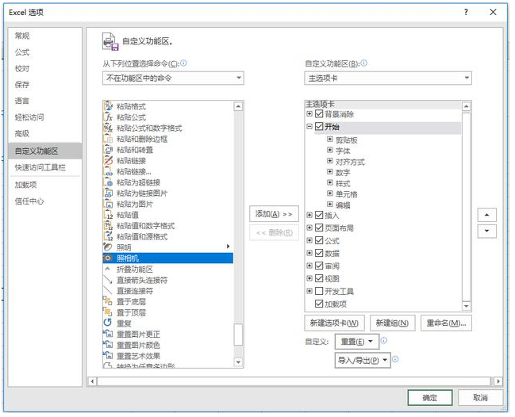Click the tab list scrollbar down arrow
515x417 pixels.
tap(467, 306)
